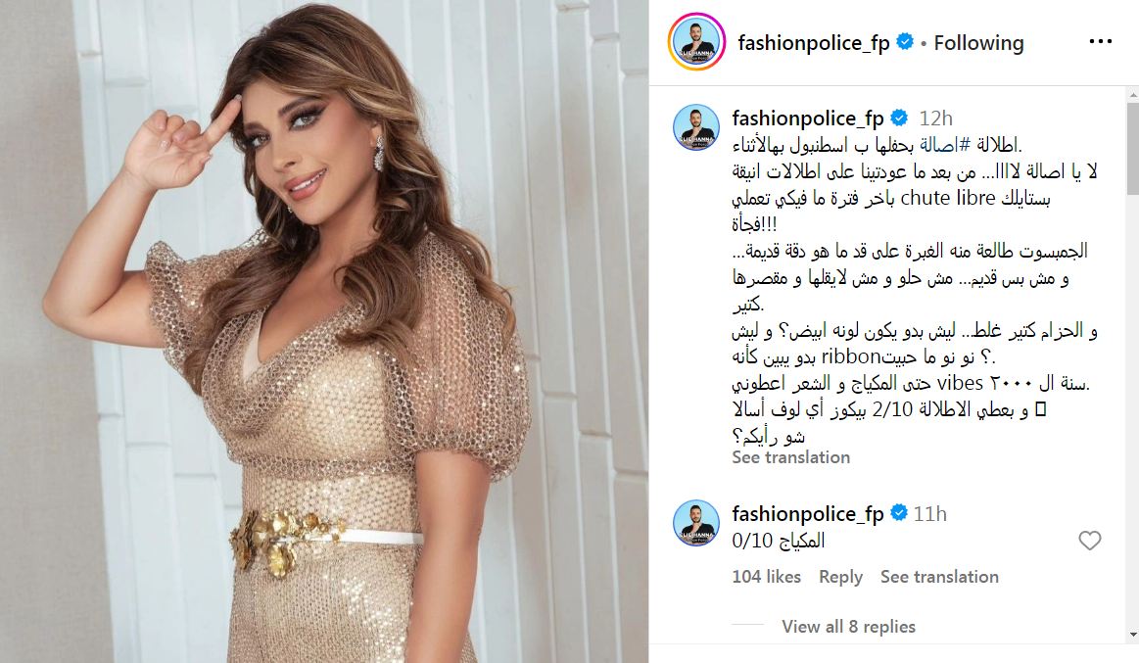Toggle the Following status button
1139x663 pixels.
pyautogui.click(x=978, y=43)
